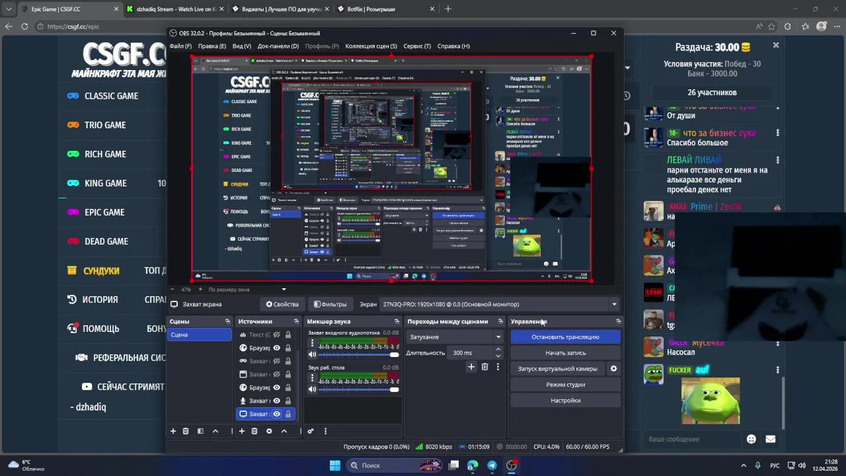
Task: Show the window capture source
Action: tap(277, 374)
